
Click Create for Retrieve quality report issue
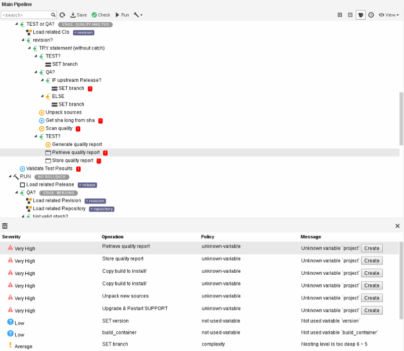(x=372, y=248)
